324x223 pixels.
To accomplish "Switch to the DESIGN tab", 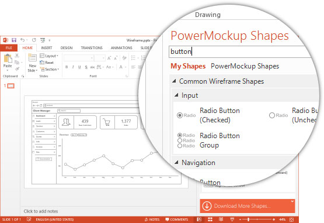I will point(67,48).
